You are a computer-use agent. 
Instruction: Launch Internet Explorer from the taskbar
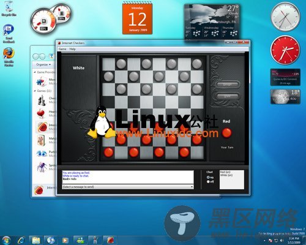(x=21, y=240)
